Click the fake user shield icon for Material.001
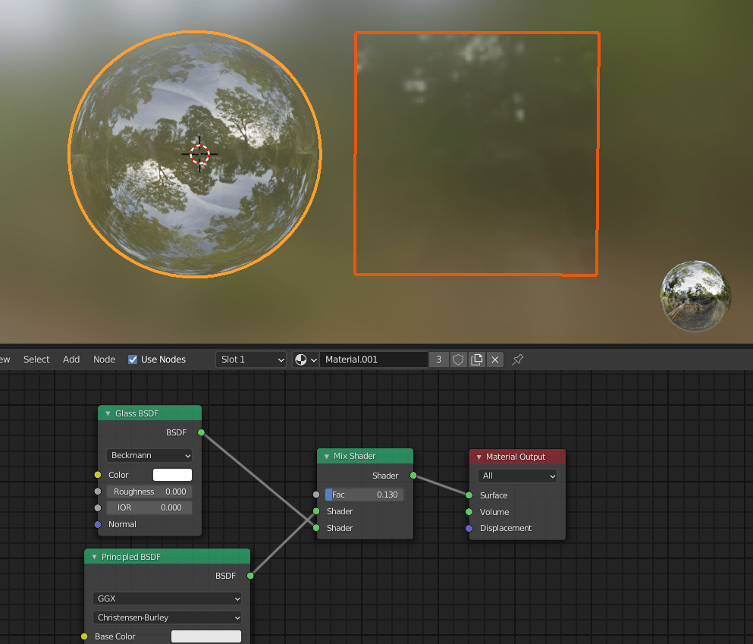Image resolution: width=753 pixels, height=644 pixels. pyautogui.click(x=458, y=360)
